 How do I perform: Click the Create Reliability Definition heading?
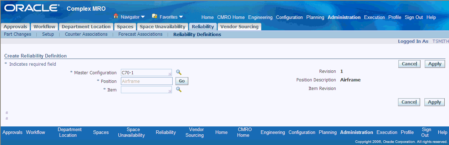tap(36, 56)
